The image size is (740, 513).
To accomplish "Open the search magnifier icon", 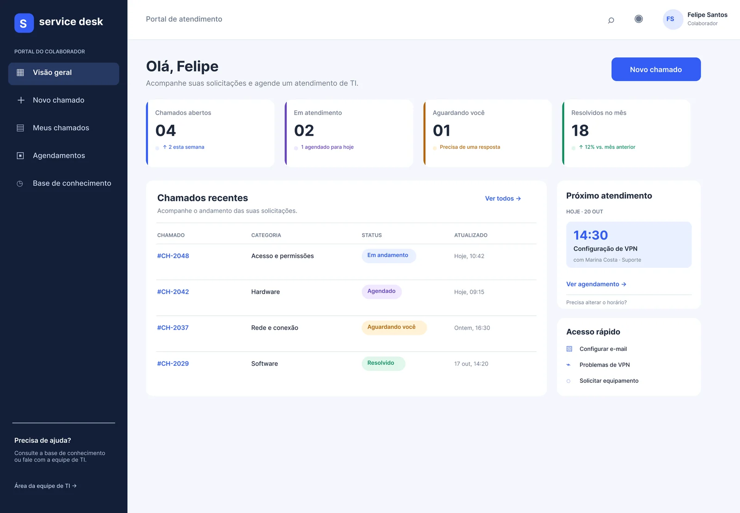I will click(611, 20).
